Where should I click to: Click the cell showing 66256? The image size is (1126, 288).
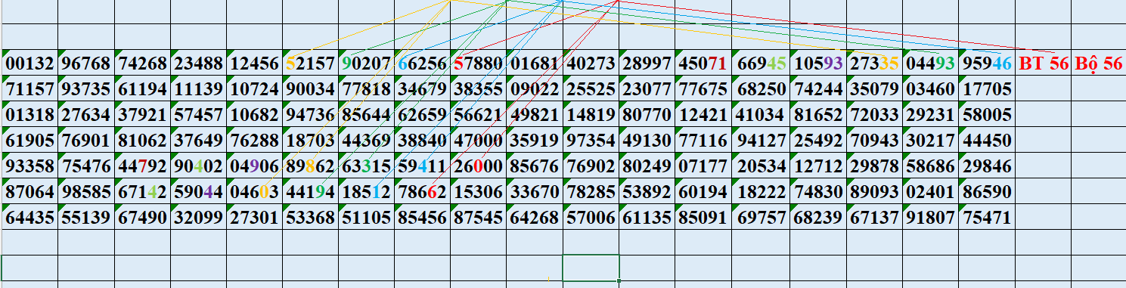tap(422, 63)
